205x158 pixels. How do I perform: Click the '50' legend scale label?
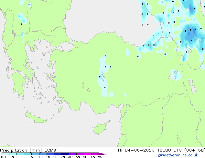[x=100, y=157]
